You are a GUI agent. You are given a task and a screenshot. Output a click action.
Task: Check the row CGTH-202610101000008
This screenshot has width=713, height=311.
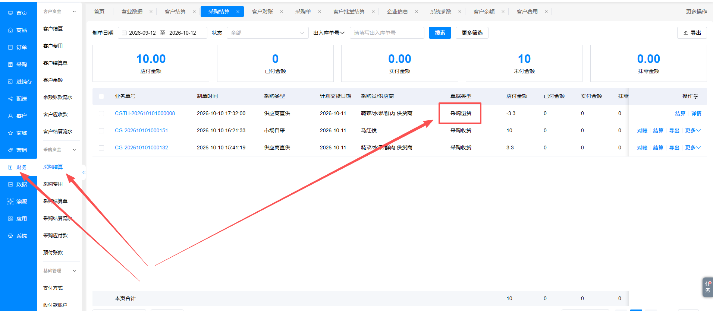click(x=101, y=114)
